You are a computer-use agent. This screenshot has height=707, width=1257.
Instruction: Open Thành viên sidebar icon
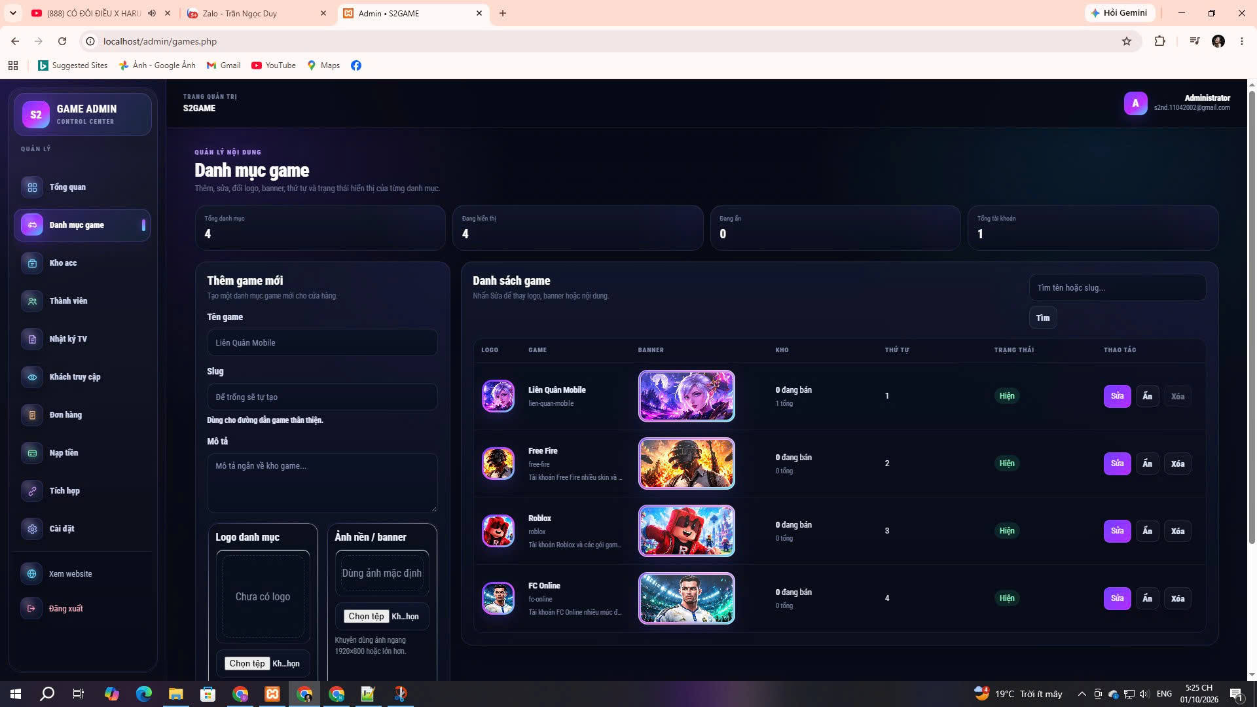[32, 301]
